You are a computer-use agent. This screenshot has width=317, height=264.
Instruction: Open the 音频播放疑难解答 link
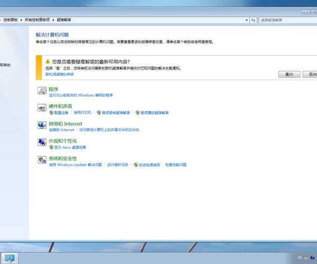pos(155,112)
